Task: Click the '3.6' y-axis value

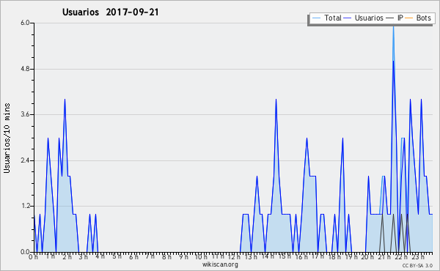Action: pos(25,114)
